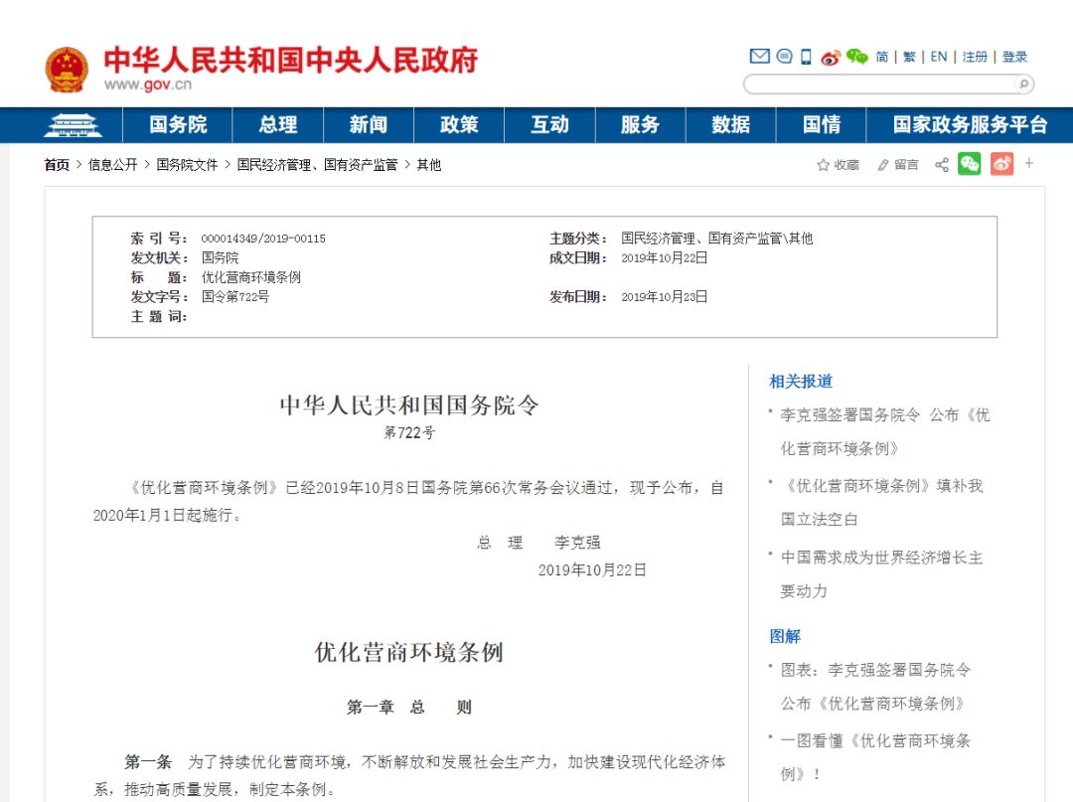Share via green WeChat button

click(969, 164)
